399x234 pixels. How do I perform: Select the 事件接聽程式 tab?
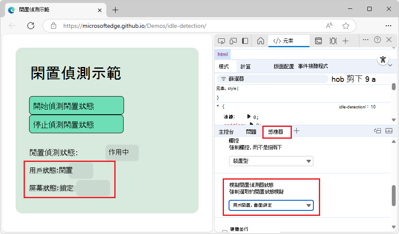coord(313,66)
